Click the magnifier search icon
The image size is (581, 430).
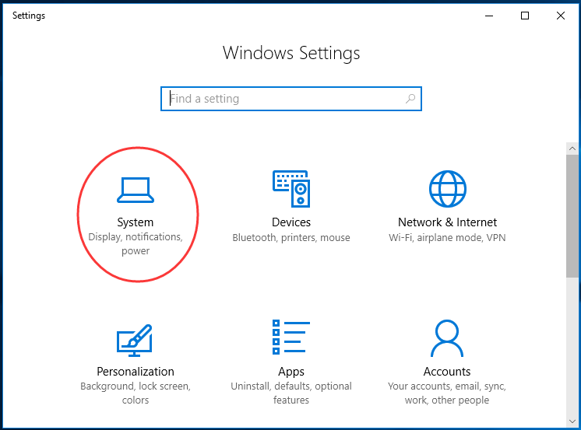[410, 99]
